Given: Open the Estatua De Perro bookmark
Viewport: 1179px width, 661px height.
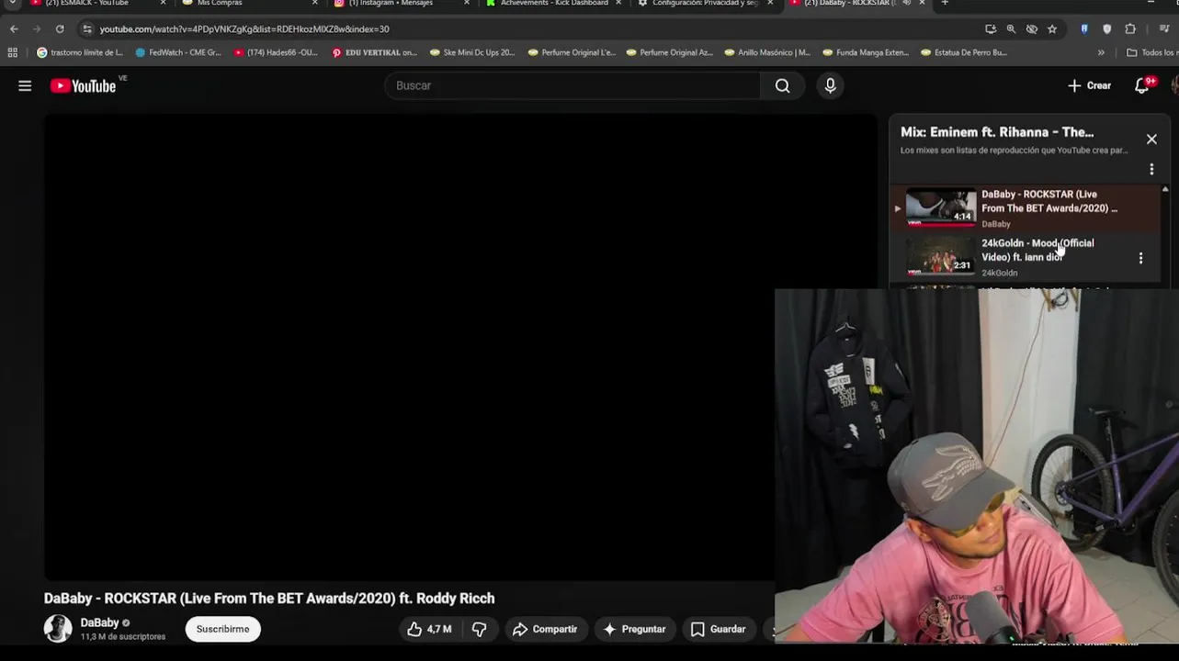Looking at the screenshot, I should (964, 52).
